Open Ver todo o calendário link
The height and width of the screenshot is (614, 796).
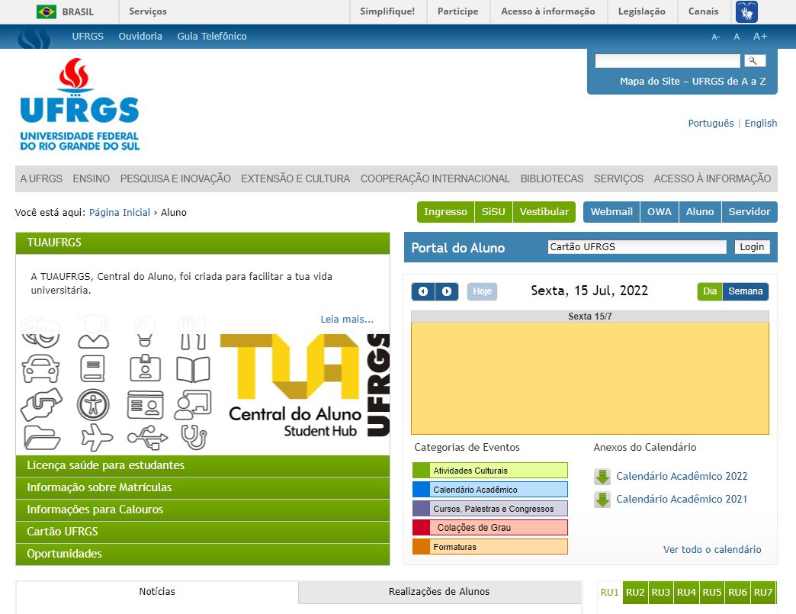click(711, 549)
